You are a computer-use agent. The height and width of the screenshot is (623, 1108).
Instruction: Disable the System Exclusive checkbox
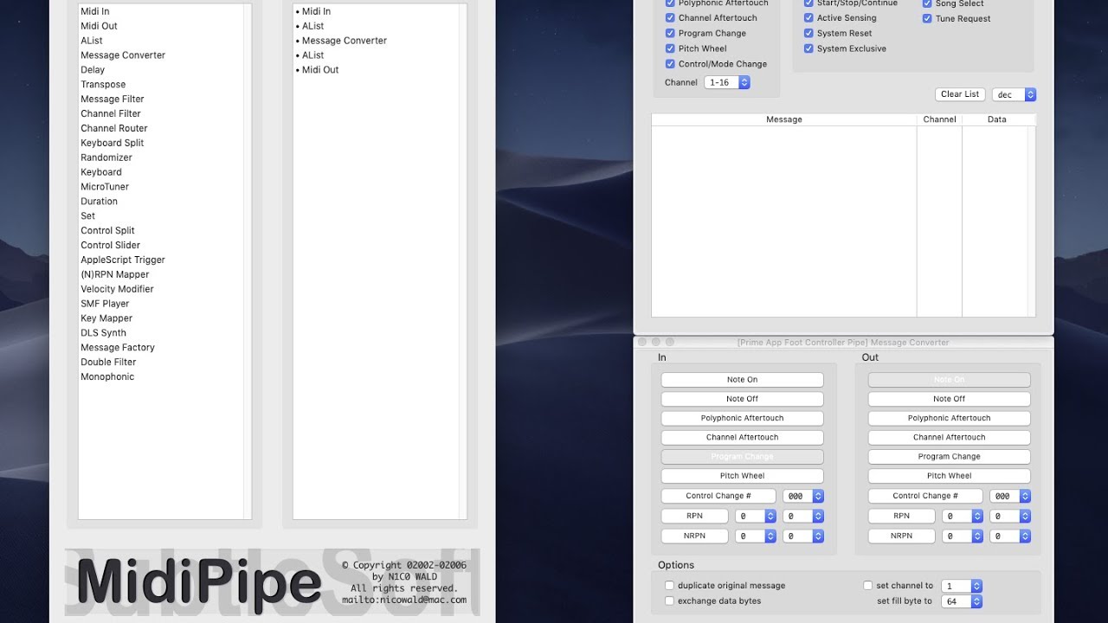(x=808, y=49)
